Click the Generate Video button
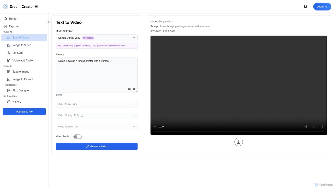This screenshot has height=188, width=334. pyautogui.click(x=97, y=146)
